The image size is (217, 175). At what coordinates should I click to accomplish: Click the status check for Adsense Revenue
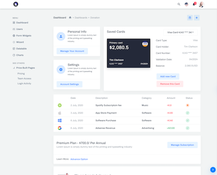coord(187,128)
